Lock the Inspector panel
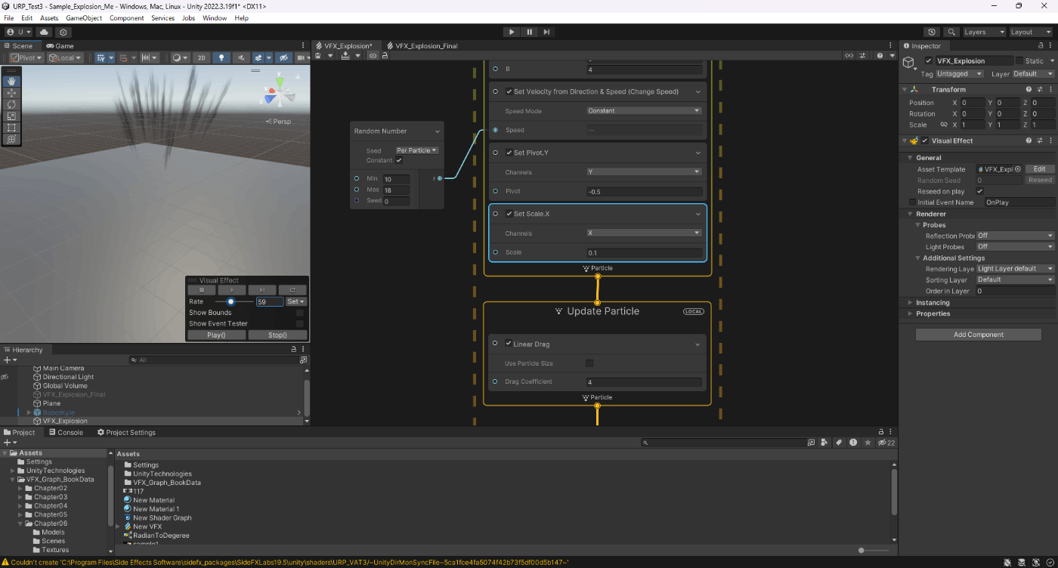 coord(1040,46)
